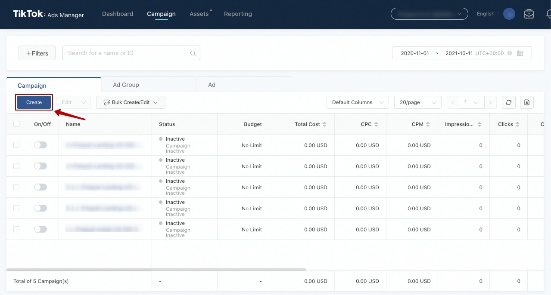Tick the last campaign row checkbox
The width and height of the screenshot is (551, 295).
pos(16,230)
